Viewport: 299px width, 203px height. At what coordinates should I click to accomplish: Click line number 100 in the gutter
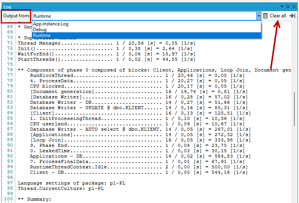(8, 199)
